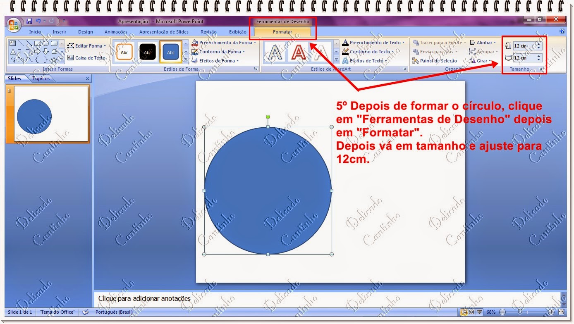This screenshot has width=574, height=324.
Task: Click Caixa de Texto button
Action: pyautogui.click(x=86, y=58)
